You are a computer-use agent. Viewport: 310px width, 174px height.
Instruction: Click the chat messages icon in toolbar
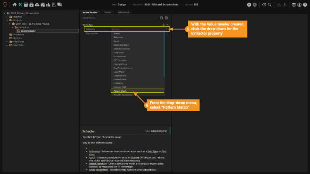(59, 5)
